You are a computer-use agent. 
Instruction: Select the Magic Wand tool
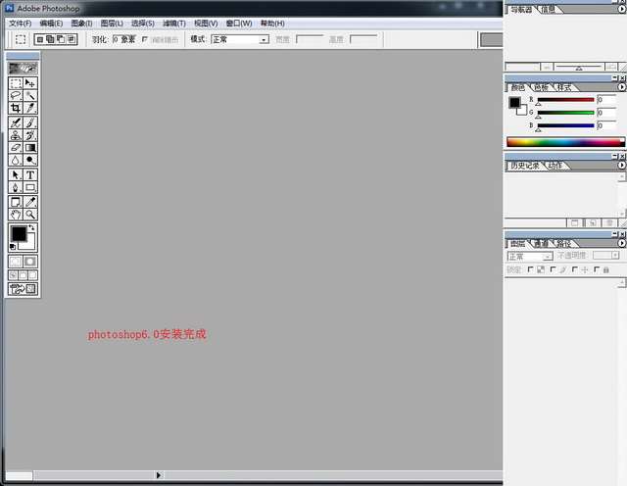point(30,96)
